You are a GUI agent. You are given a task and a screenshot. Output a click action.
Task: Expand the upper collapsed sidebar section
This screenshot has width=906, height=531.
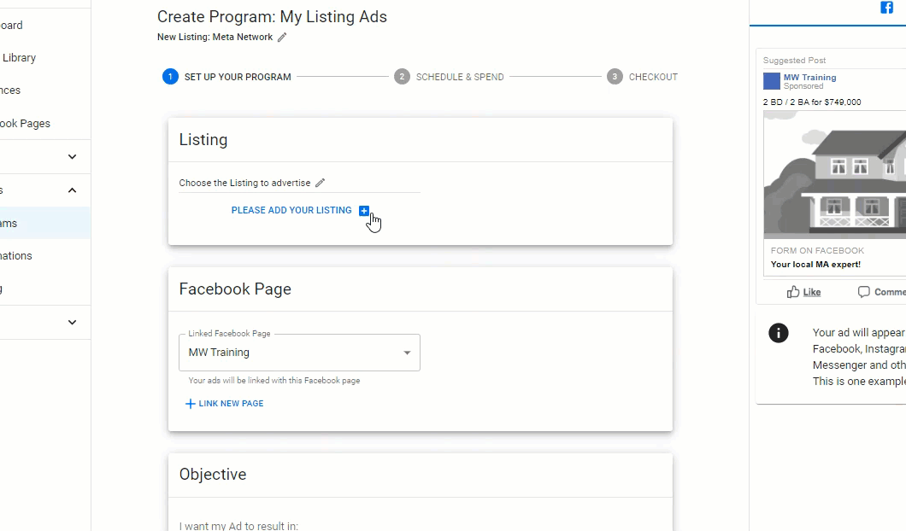click(x=72, y=156)
